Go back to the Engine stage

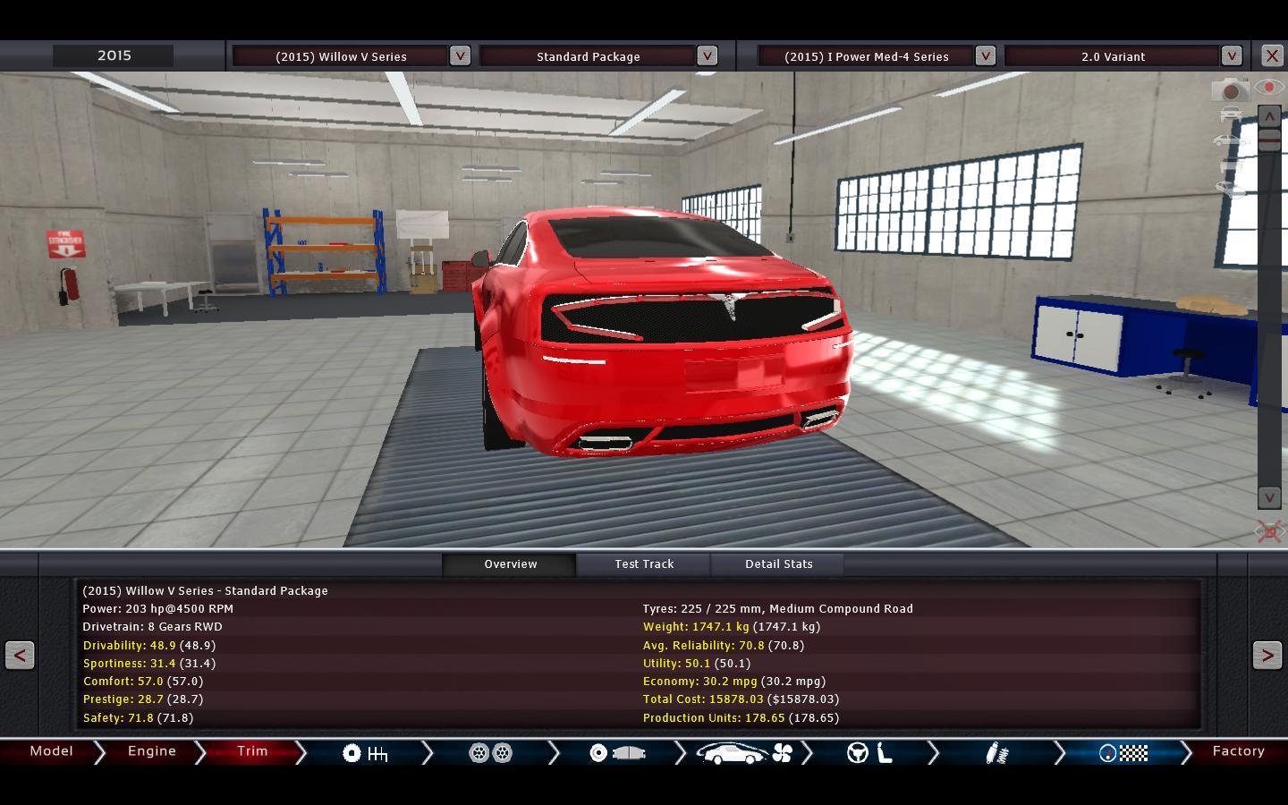click(152, 751)
